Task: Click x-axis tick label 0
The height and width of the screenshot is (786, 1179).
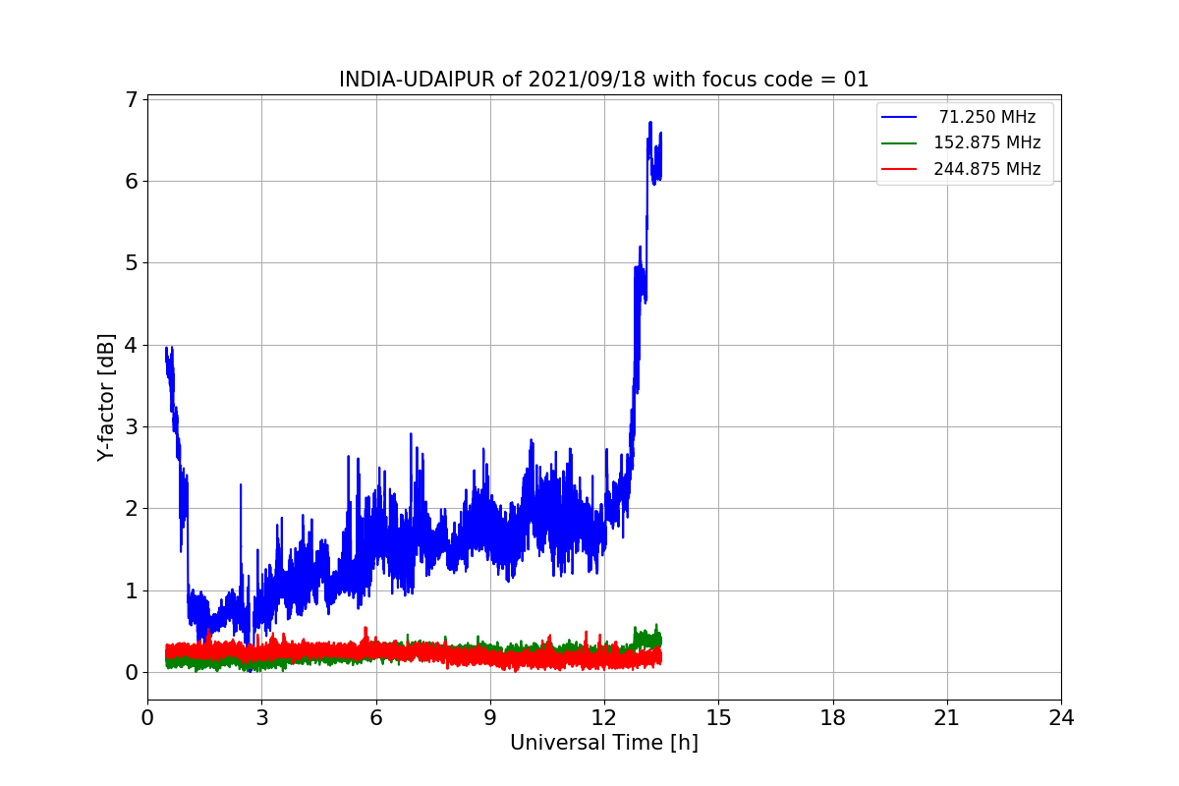Action: pos(147,718)
